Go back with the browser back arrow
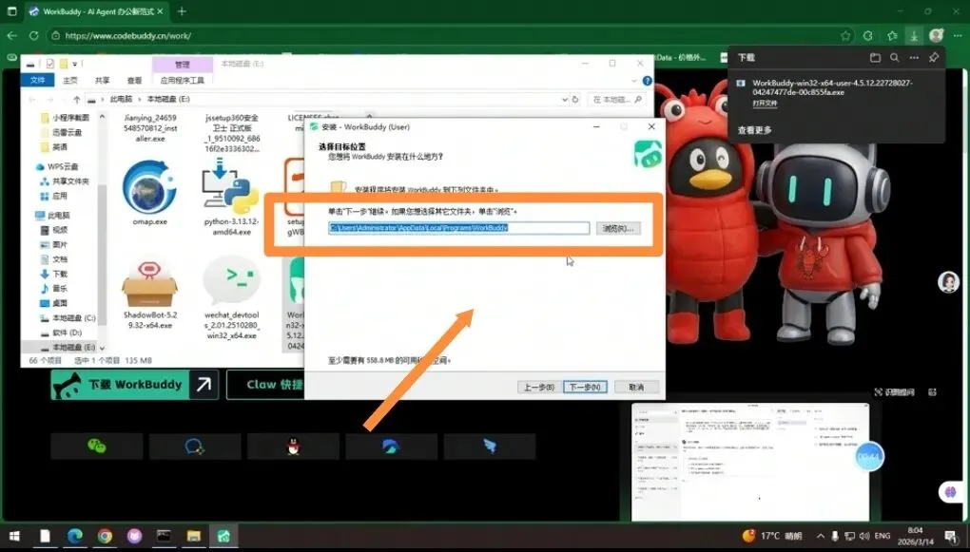The height and width of the screenshot is (552, 970). tap(11, 36)
